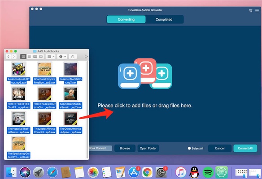
Task: Select the BoardwalkEmpireFreeBon...ep6.aax thumbnail
Action: pyautogui.click(x=44, y=69)
